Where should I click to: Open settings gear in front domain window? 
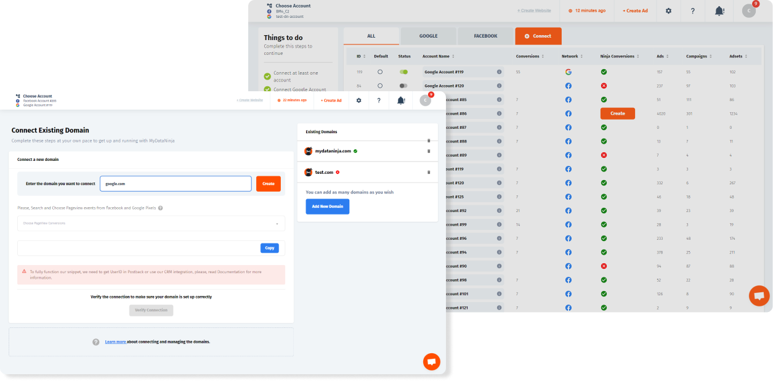359,100
